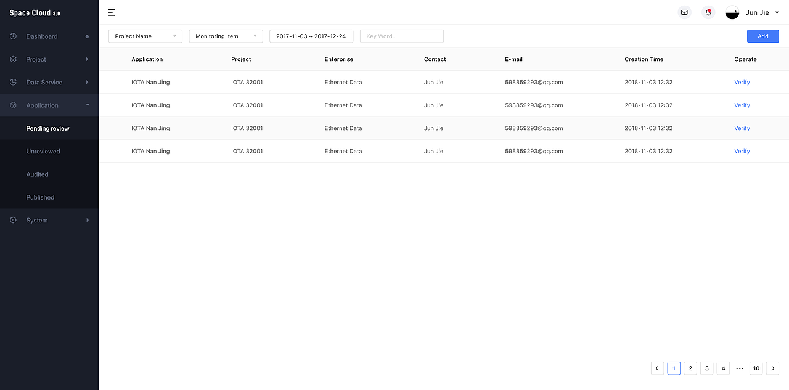Click the user avatar picture

click(732, 12)
